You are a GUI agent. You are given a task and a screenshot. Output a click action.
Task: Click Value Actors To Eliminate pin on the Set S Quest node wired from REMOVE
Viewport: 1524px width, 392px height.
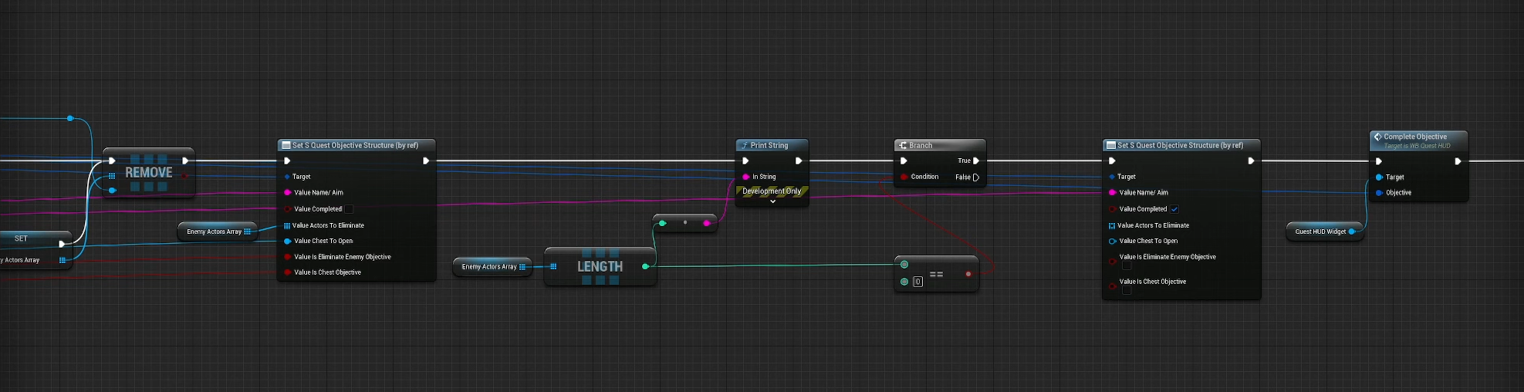(287, 225)
